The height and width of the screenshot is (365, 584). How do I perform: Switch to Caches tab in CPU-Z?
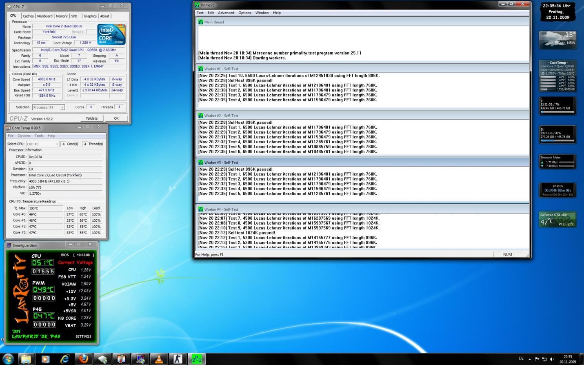28,16
